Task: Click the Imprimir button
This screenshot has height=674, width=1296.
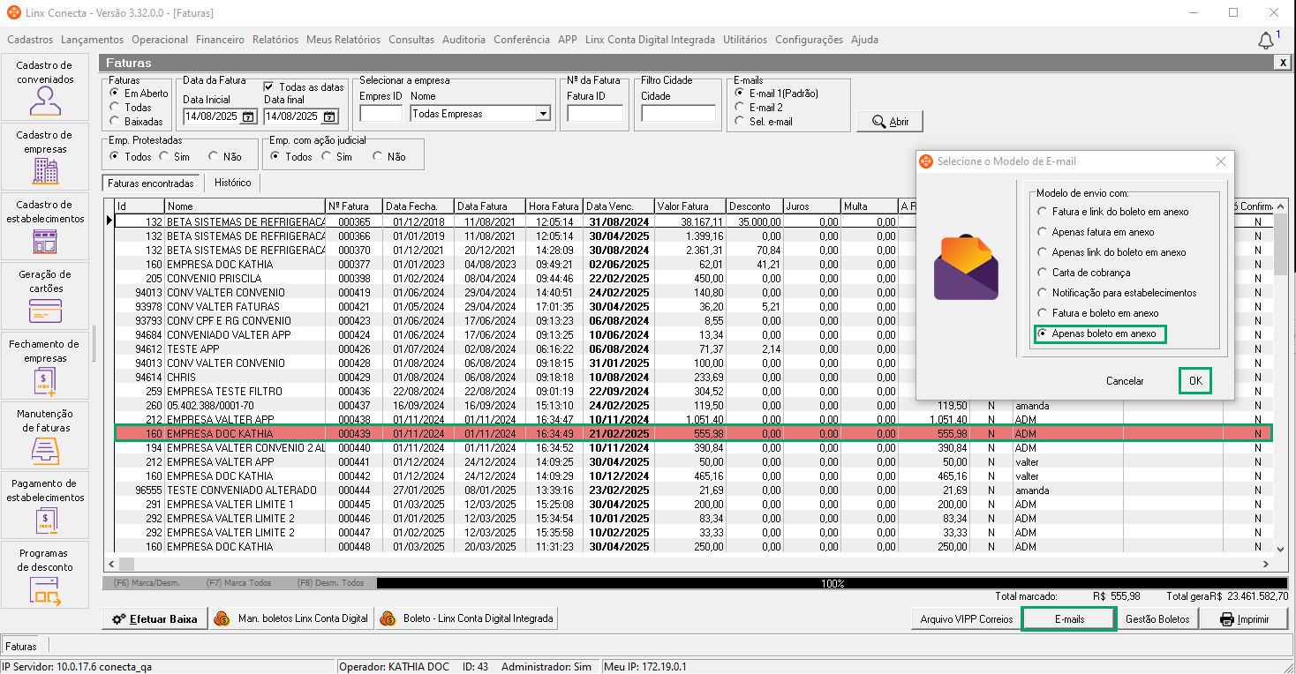Action: point(1244,619)
